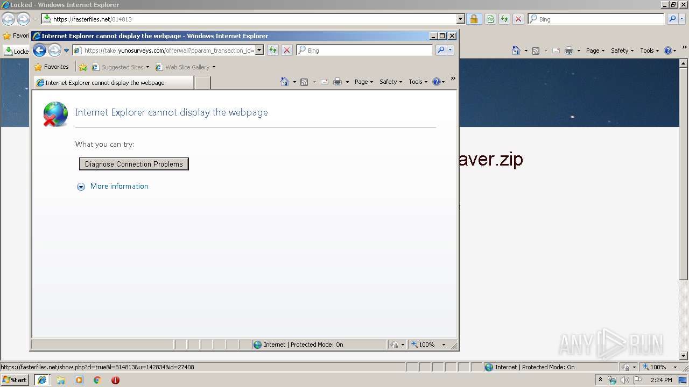Click the globe error icon on page
This screenshot has width=689, height=387.
point(55,114)
